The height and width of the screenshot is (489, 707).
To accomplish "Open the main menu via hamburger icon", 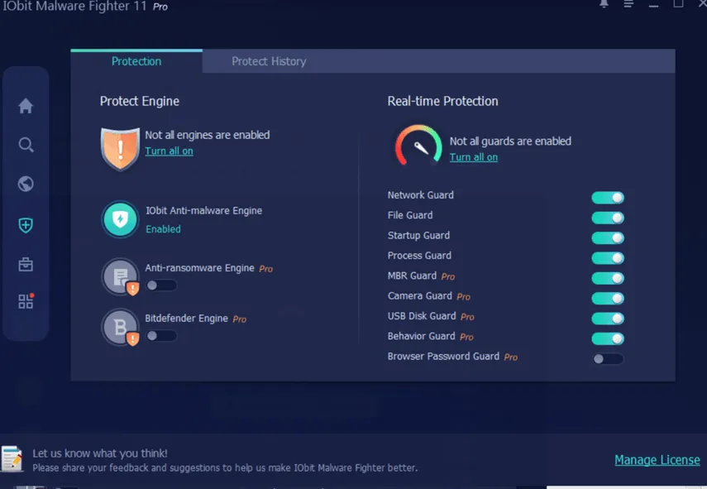I will (628, 6).
